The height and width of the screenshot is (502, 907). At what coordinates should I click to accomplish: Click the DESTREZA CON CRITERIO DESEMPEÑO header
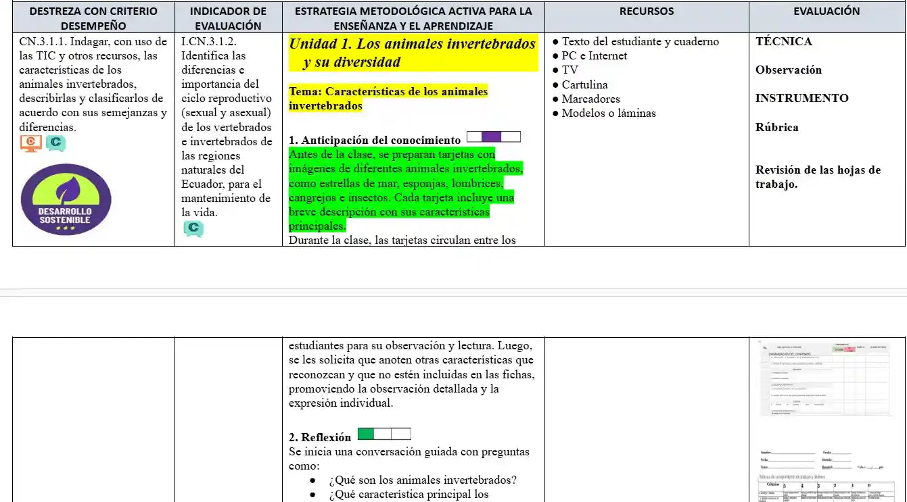(x=93, y=18)
